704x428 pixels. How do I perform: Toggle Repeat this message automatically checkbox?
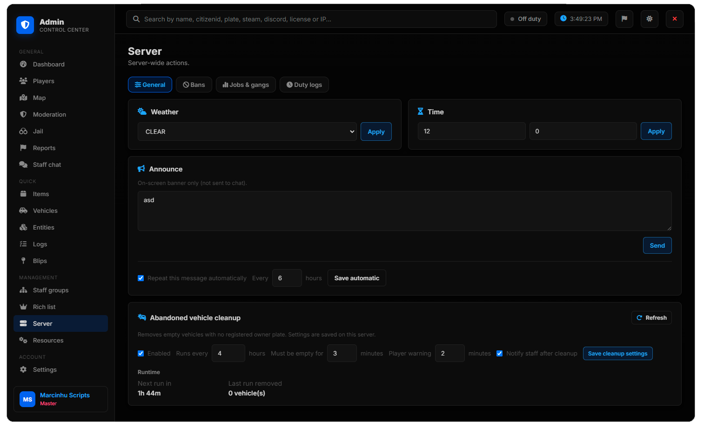click(x=141, y=278)
